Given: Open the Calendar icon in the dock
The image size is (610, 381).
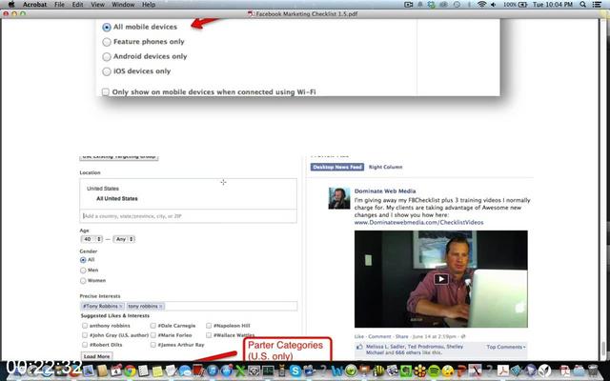Looking at the screenshot, I should click(116, 371).
